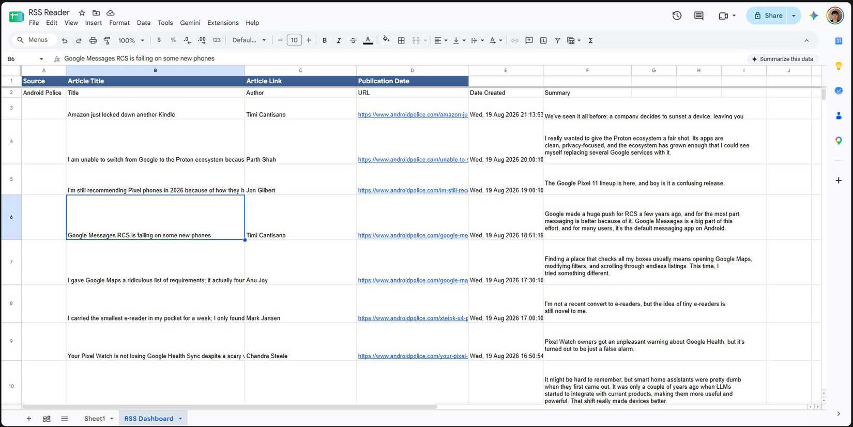
Task: Open Keep side panel icon
Action: click(839, 66)
